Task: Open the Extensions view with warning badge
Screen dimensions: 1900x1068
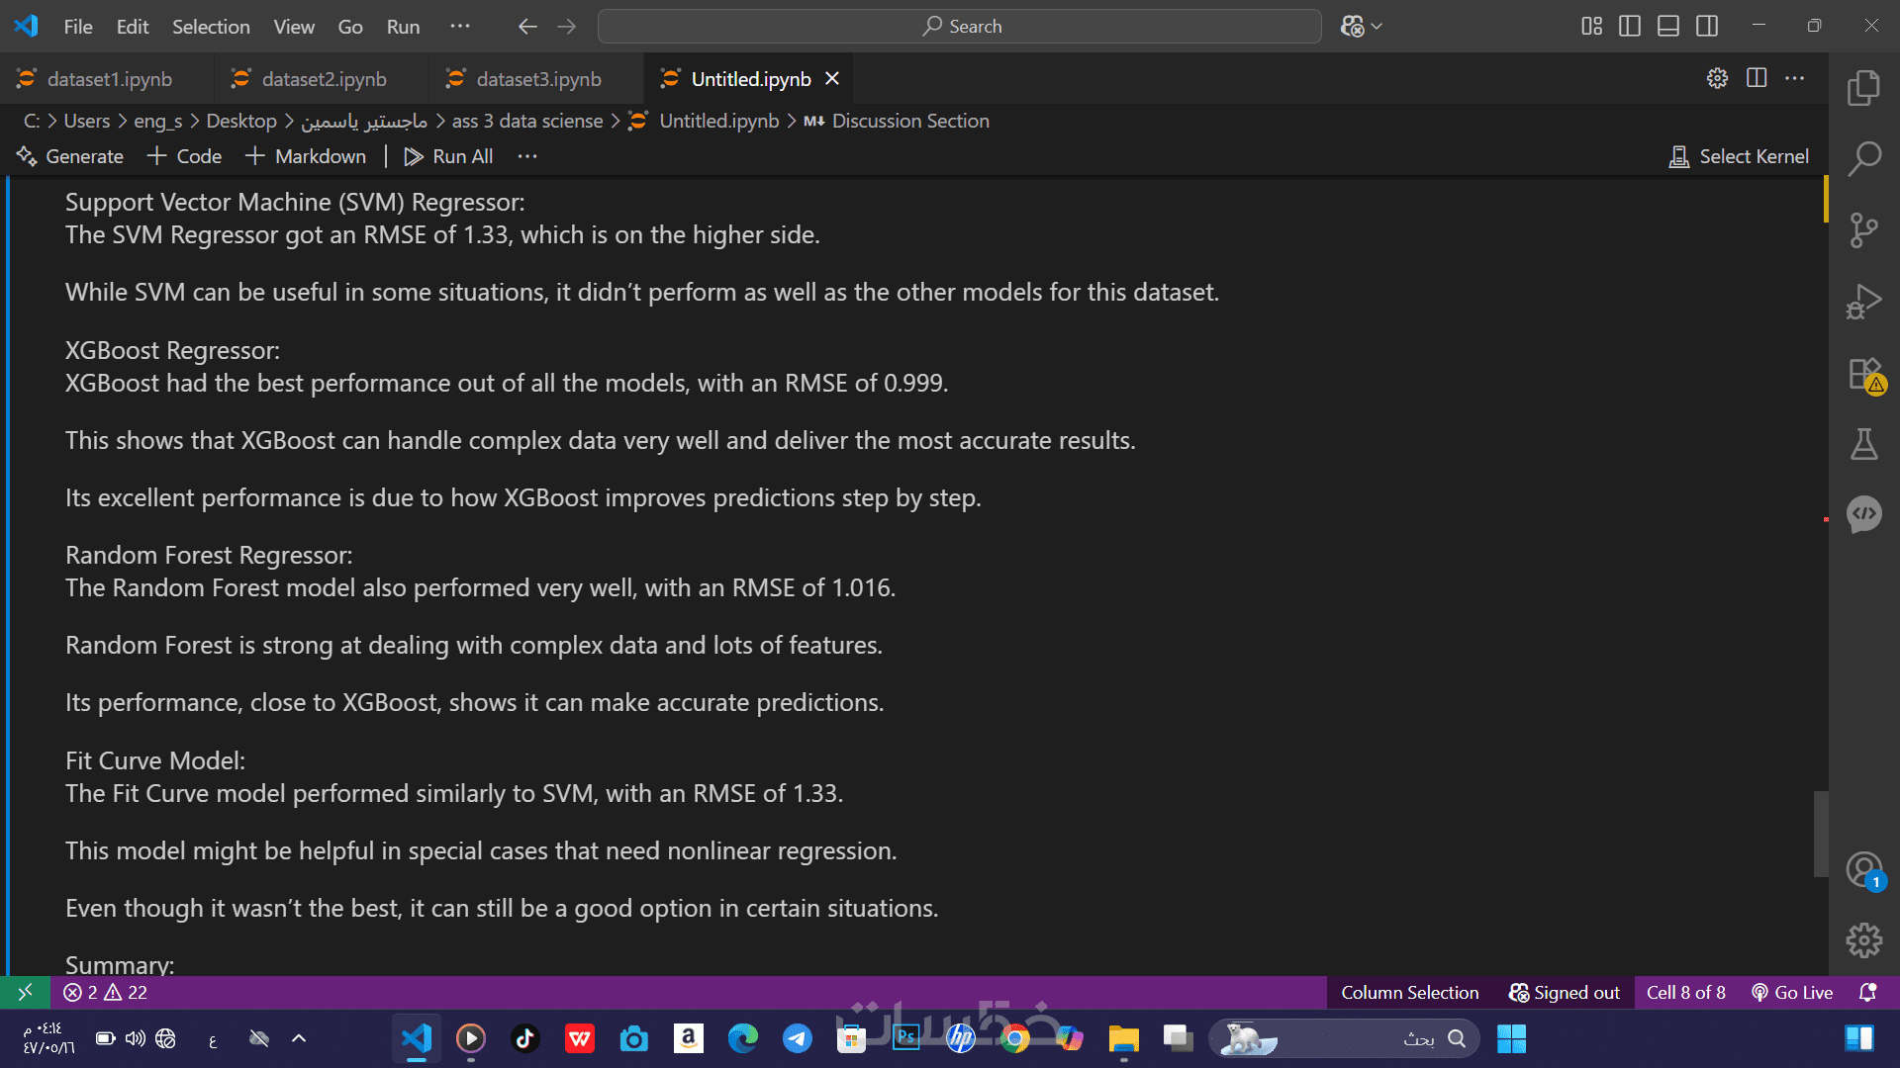Action: click(1863, 374)
